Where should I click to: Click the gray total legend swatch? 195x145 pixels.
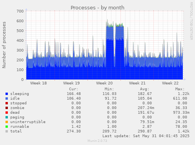pyautogui.click(x=7, y=131)
